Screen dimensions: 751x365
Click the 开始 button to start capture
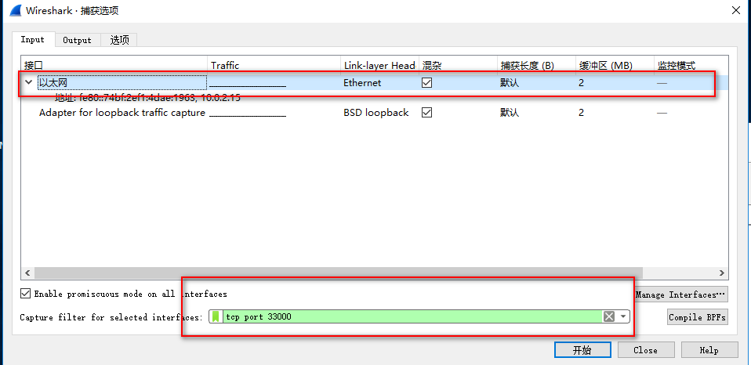582,350
